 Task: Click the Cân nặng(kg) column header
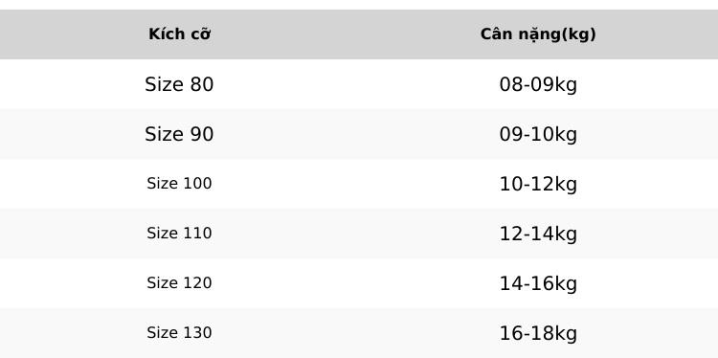point(538,34)
